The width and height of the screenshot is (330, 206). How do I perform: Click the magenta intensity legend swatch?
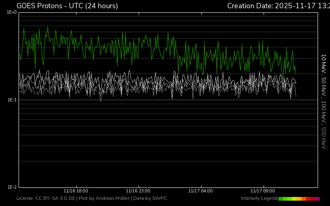317,199
